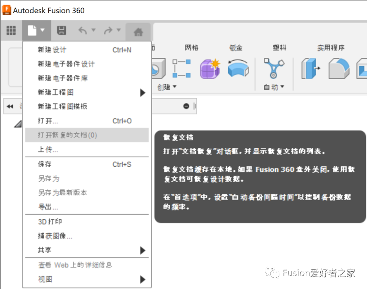
Task: Choose 新建工程图模板
Action: (87, 107)
